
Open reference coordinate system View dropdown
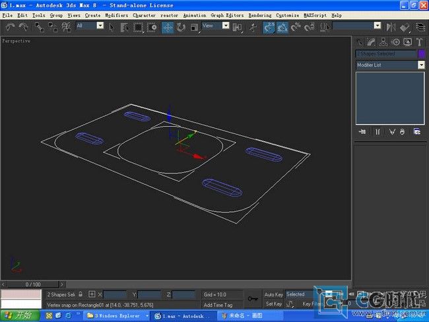pos(226,26)
